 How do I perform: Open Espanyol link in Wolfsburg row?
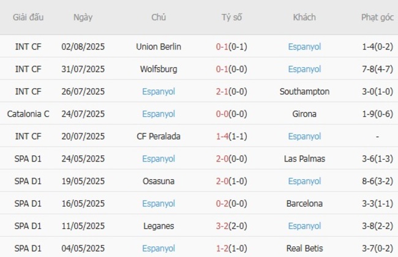click(304, 69)
